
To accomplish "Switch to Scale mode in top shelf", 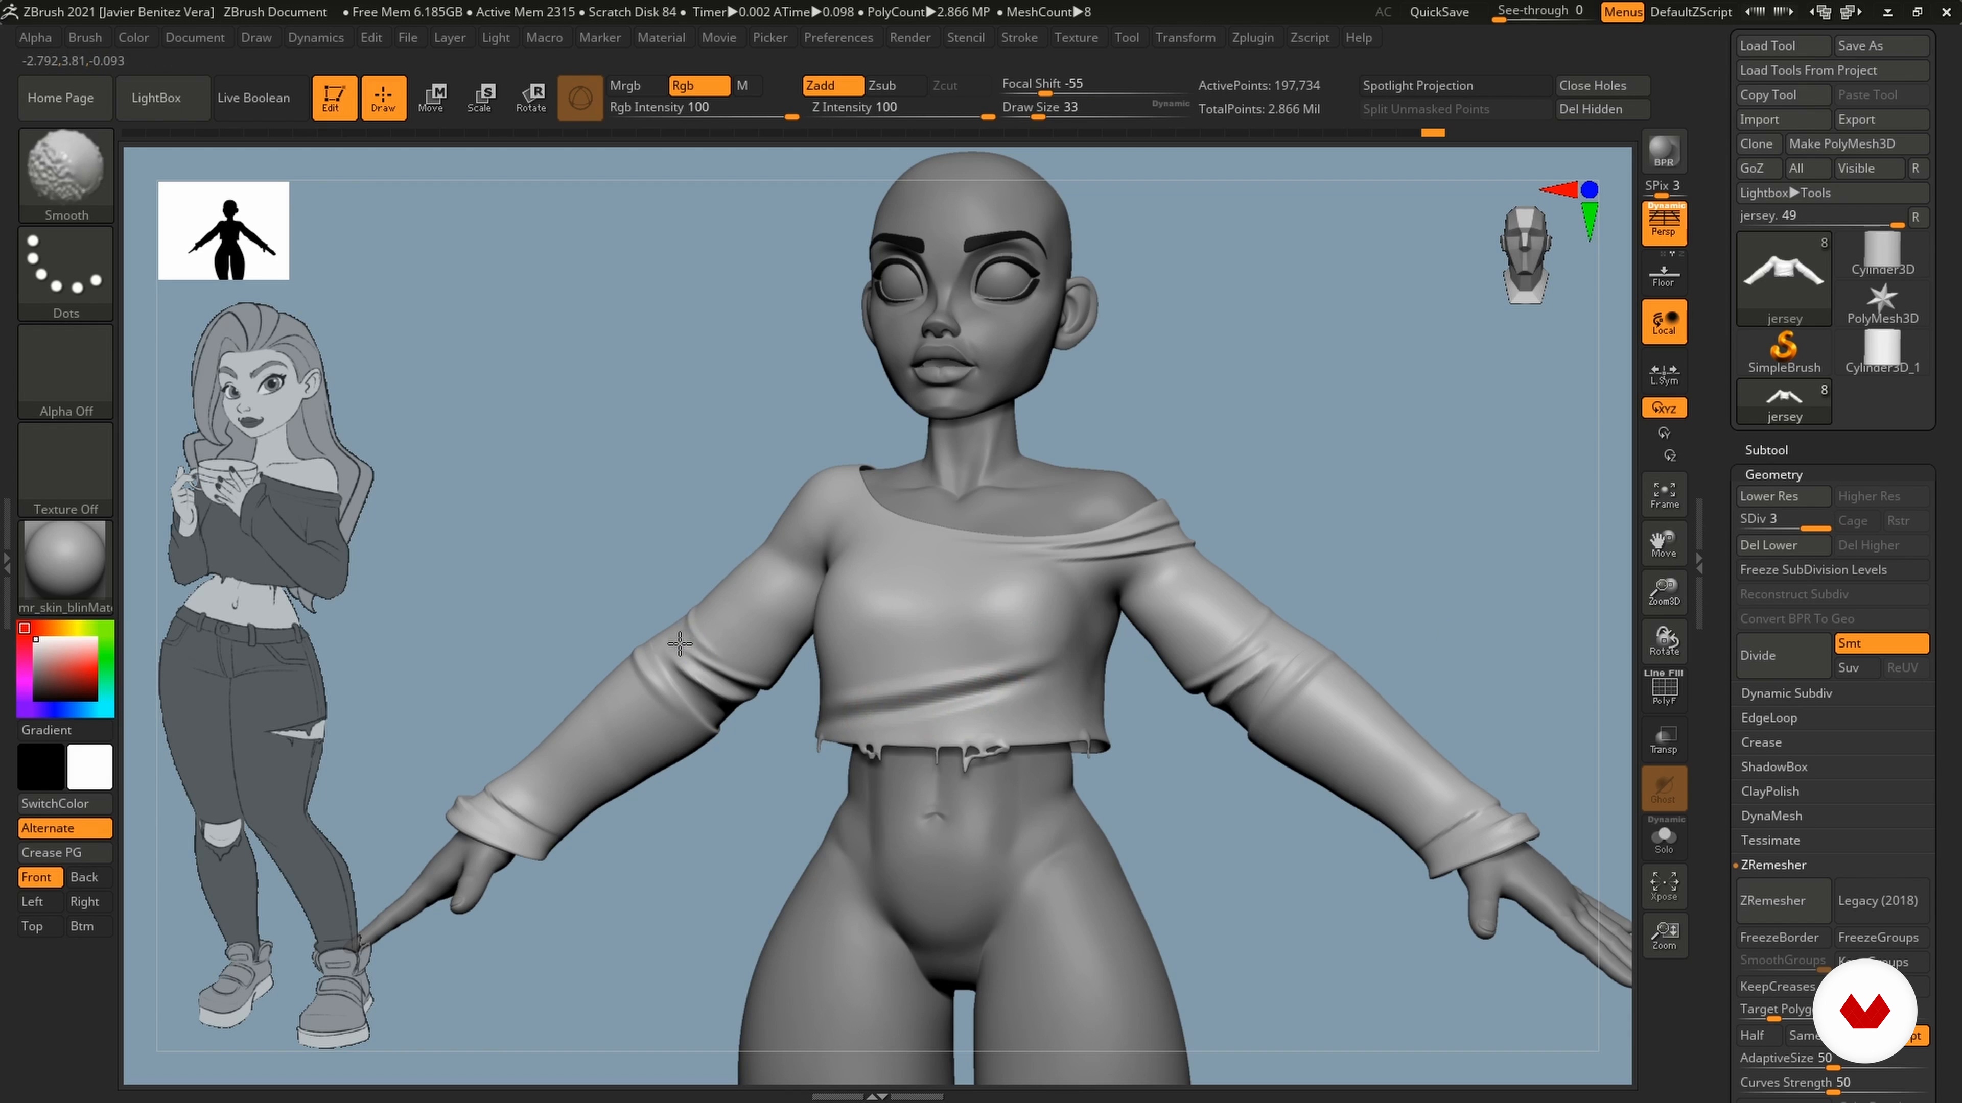I will click(x=481, y=98).
